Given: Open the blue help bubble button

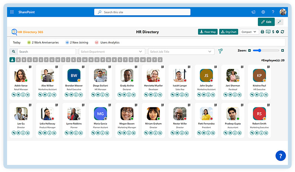Looking at the screenshot, I should pos(280,156).
